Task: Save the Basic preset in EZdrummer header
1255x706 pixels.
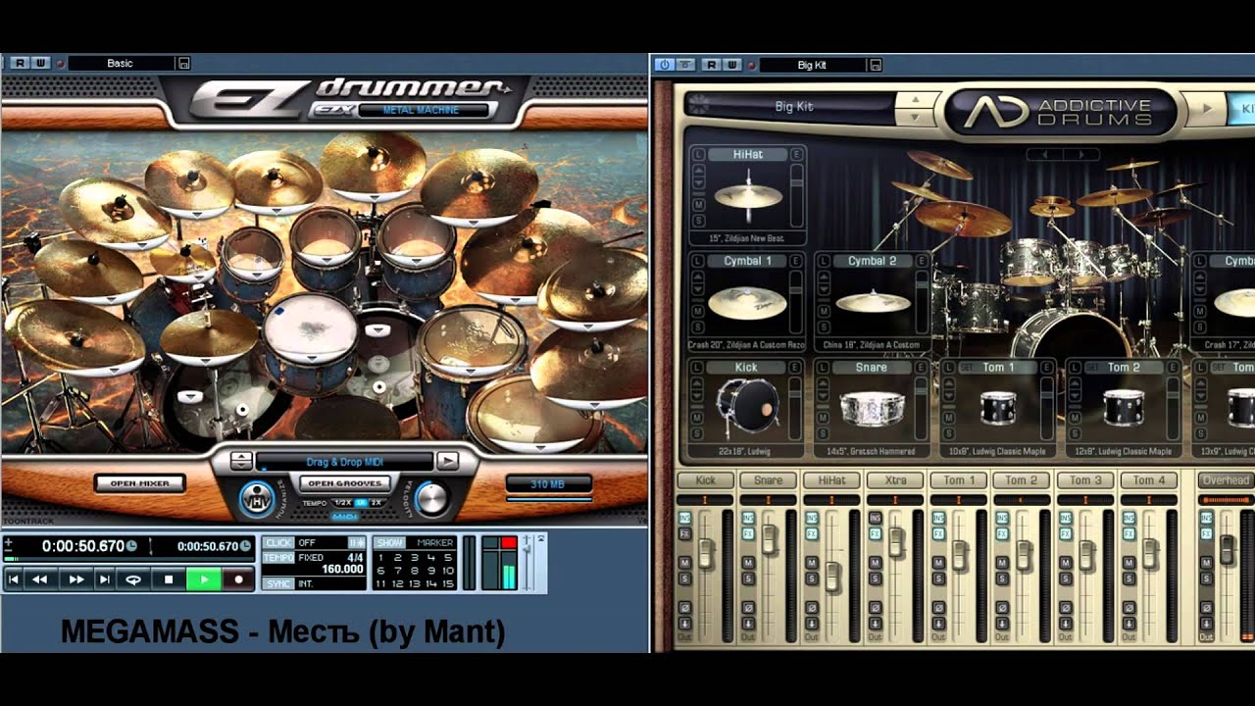Action: tap(183, 63)
